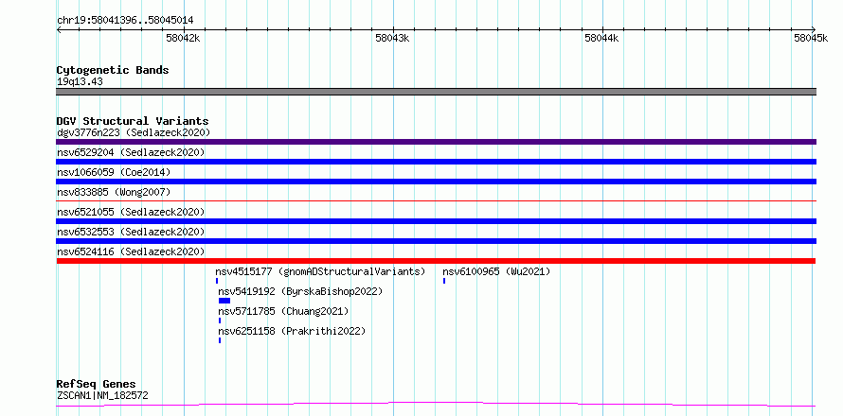The width and height of the screenshot is (843, 416).
Task: Click the 58045k ruler tick label
Action: (x=811, y=38)
